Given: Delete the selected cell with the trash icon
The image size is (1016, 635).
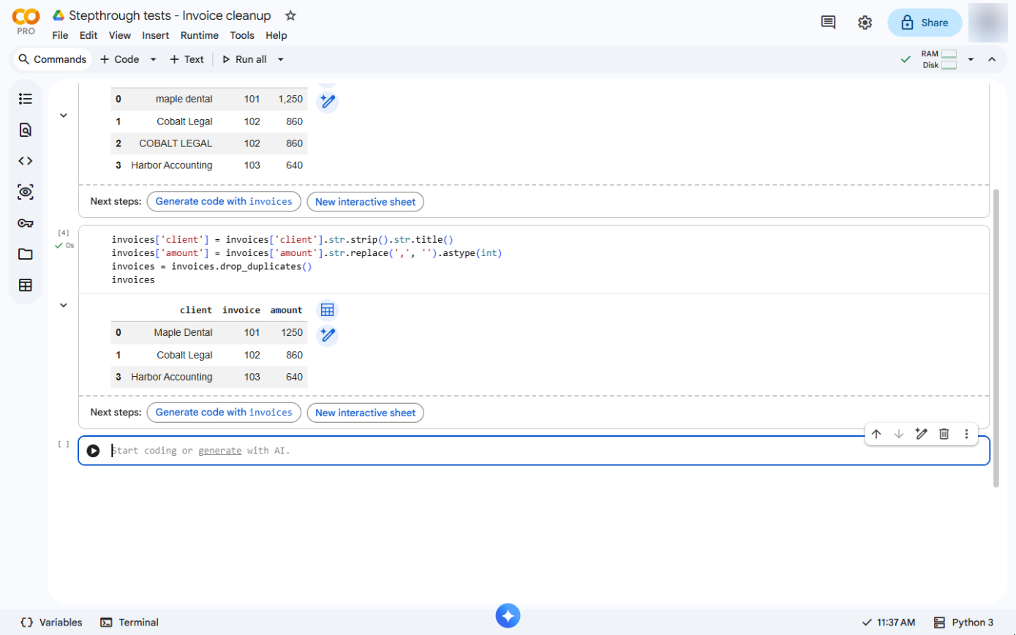Looking at the screenshot, I should 944,434.
